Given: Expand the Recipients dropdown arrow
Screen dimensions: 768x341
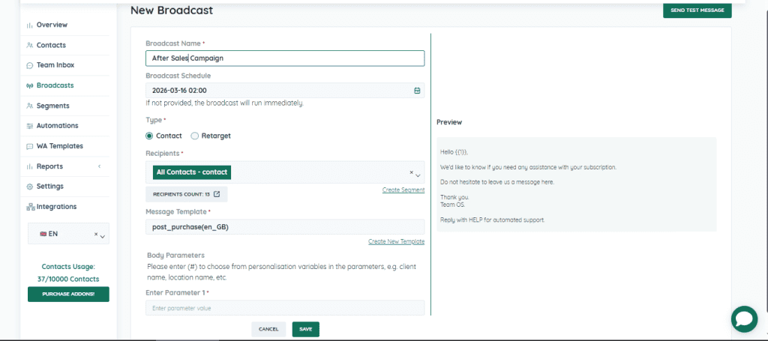Looking at the screenshot, I should (418, 175).
